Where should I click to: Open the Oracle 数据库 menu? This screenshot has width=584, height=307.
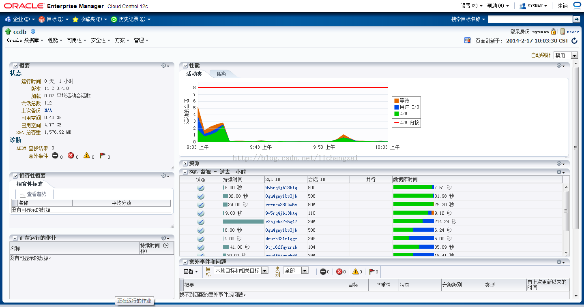coord(25,41)
